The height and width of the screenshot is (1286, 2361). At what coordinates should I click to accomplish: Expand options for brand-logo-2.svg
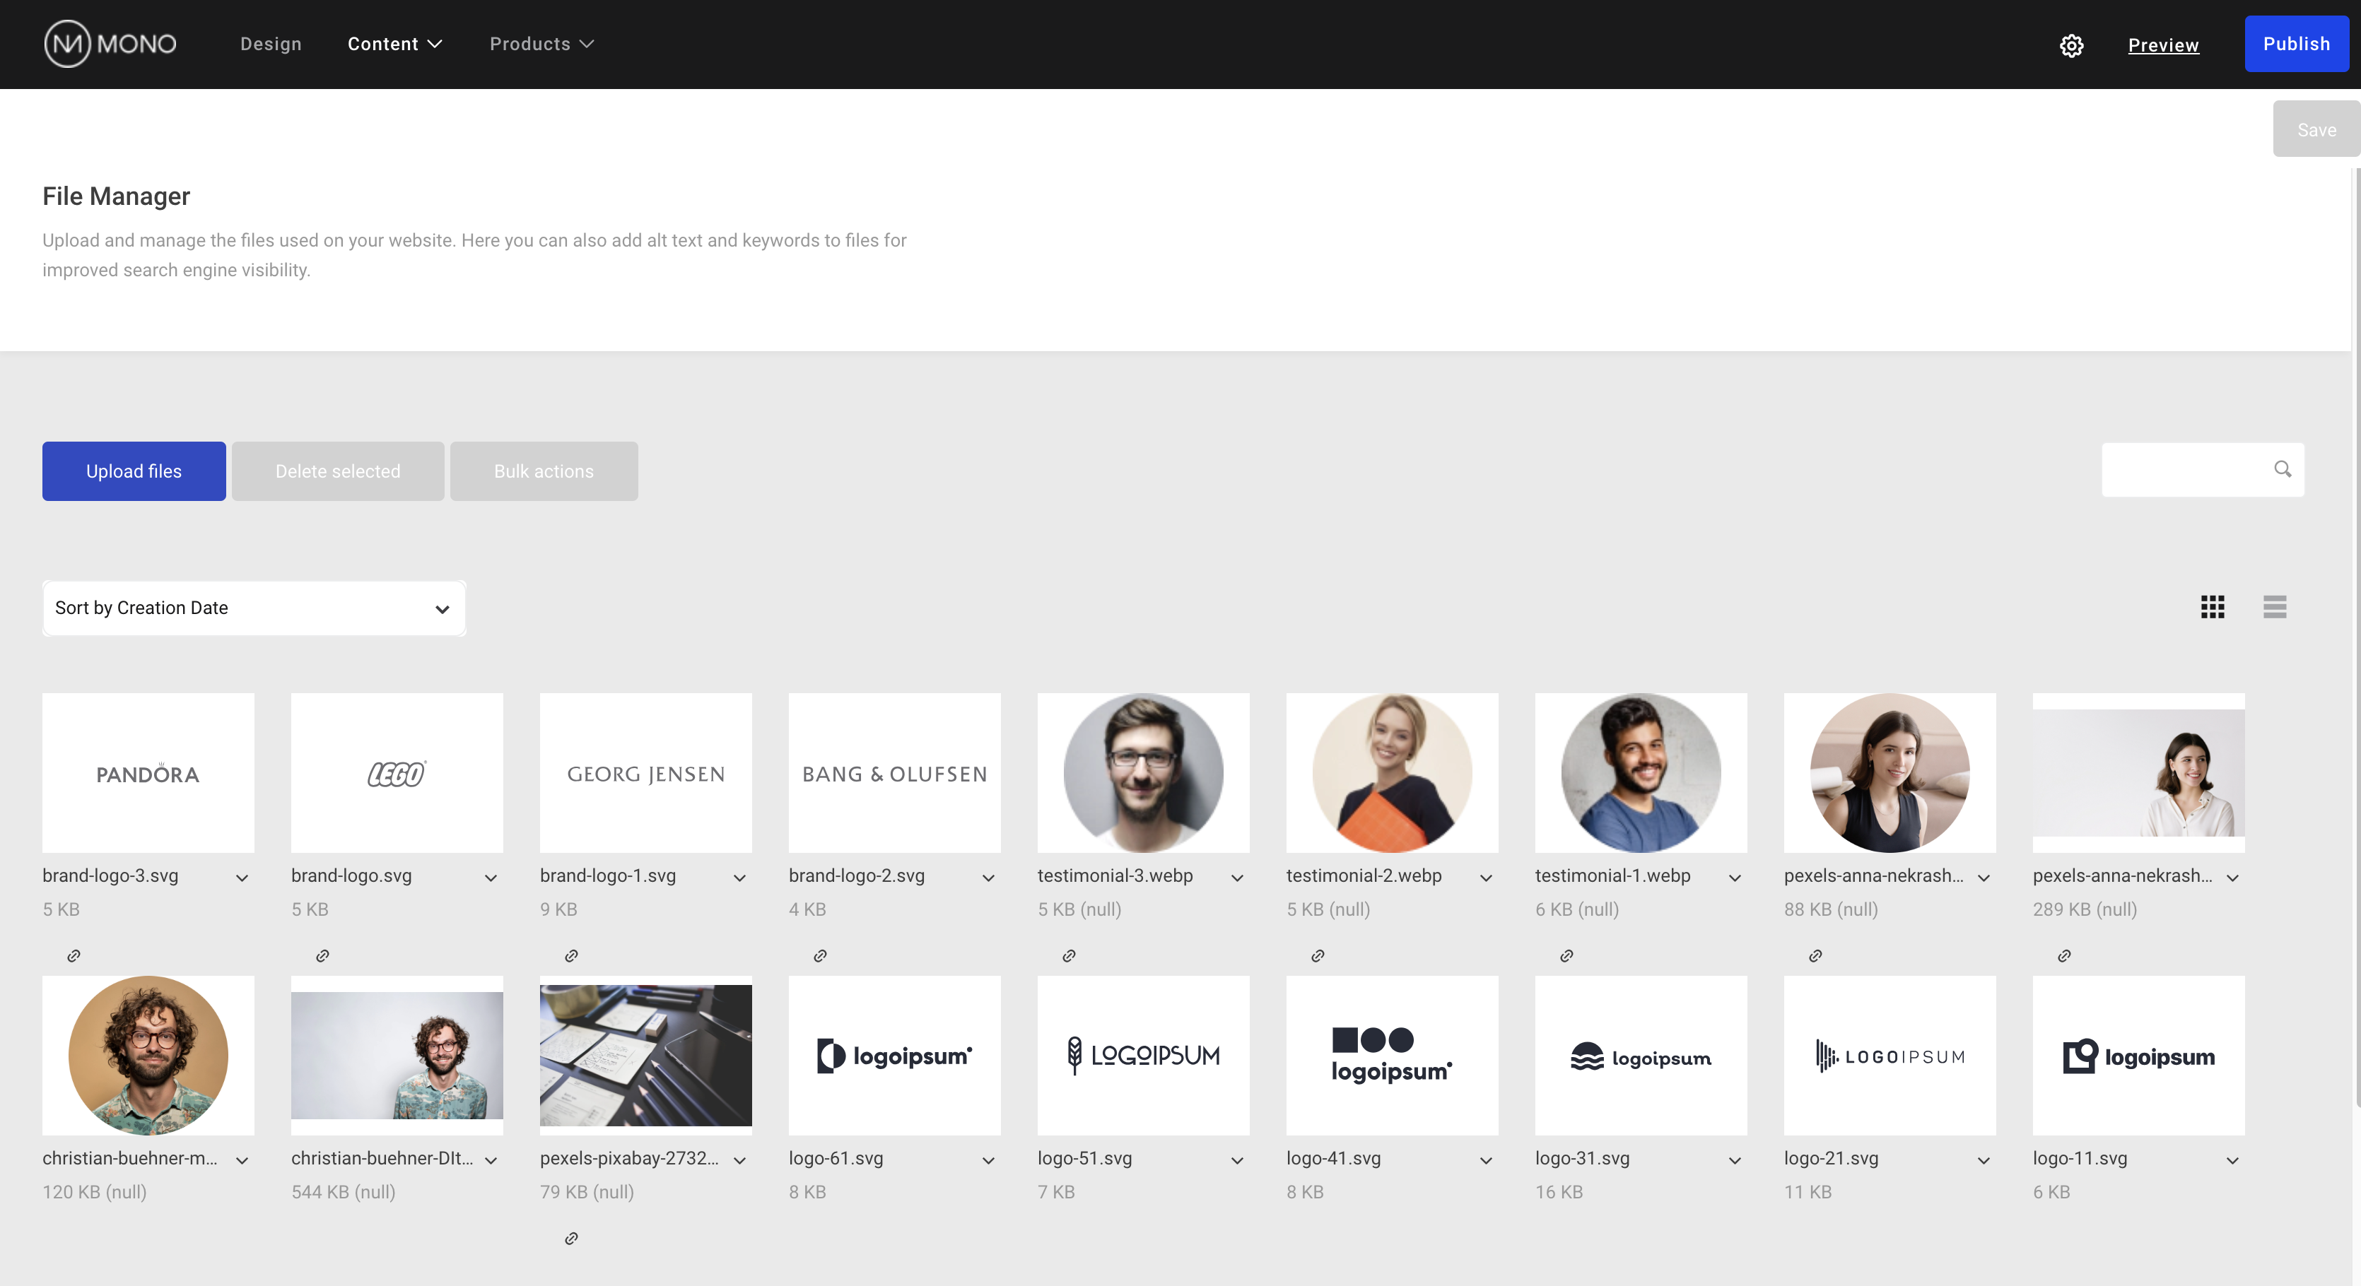[x=989, y=878]
